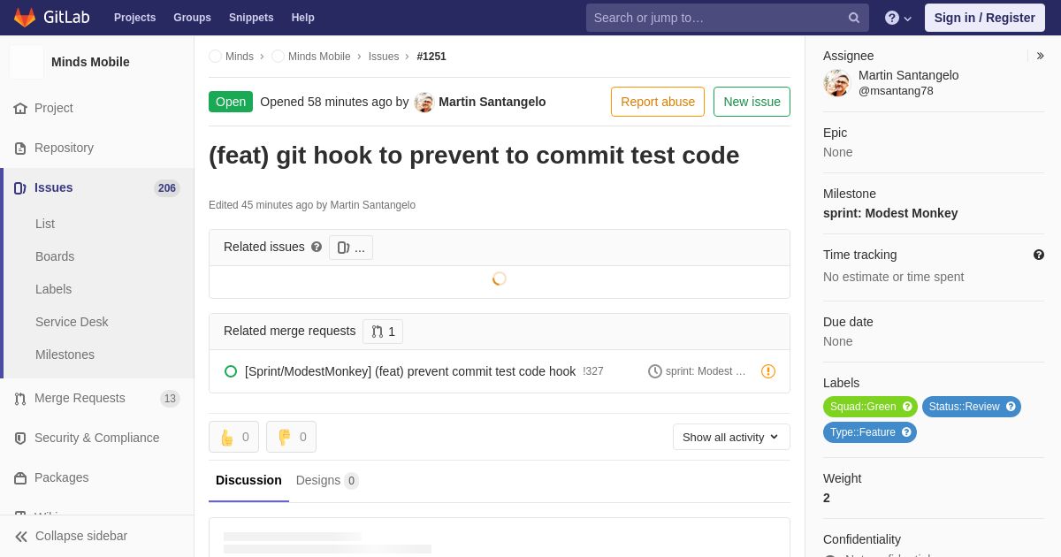Click the Minds Mobile project avatar
The height and width of the screenshot is (557, 1061).
point(27,62)
